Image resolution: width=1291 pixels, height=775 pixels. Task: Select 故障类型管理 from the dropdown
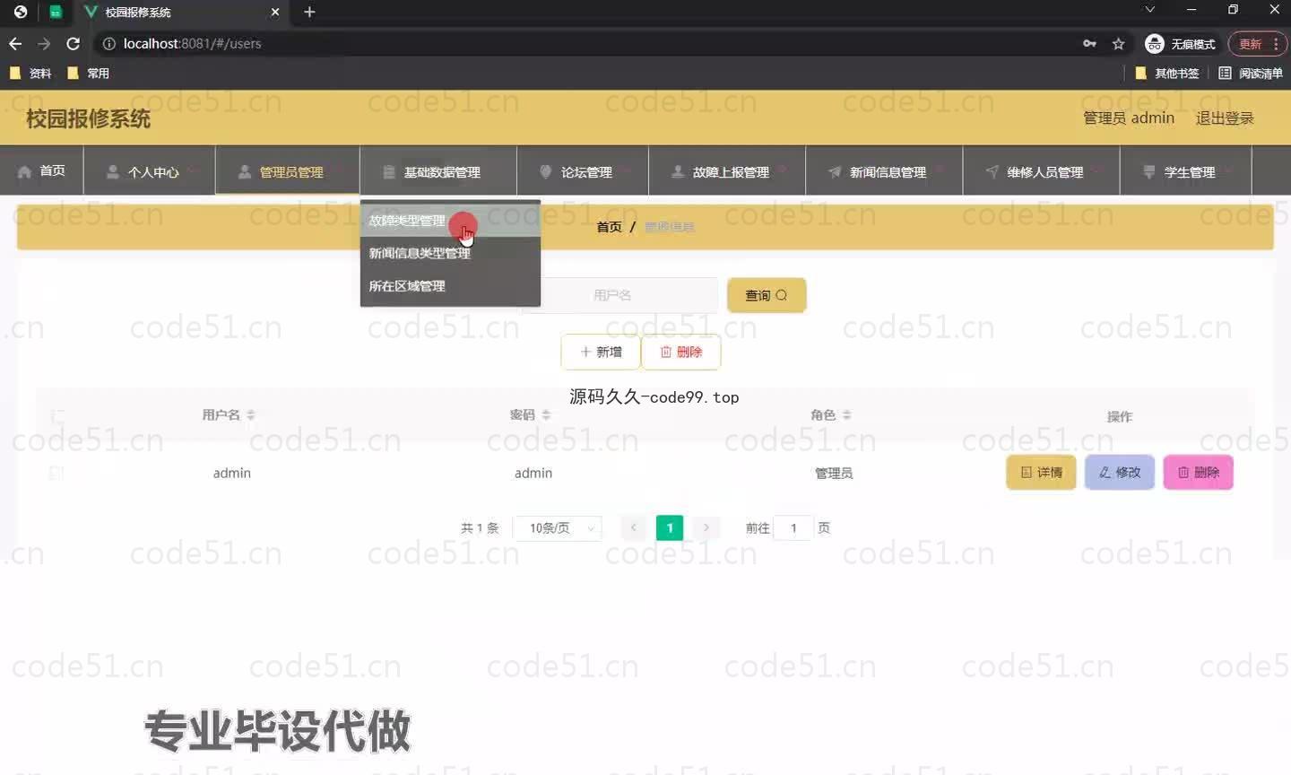[x=450, y=221]
